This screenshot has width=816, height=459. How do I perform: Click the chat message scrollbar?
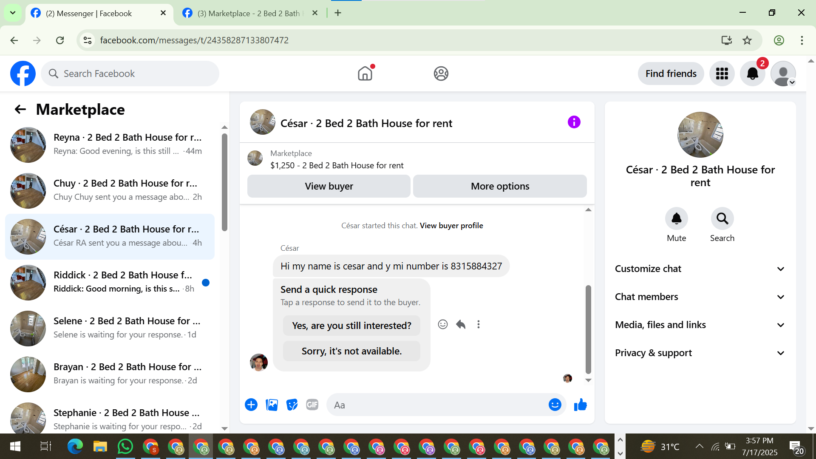coord(588,329)
